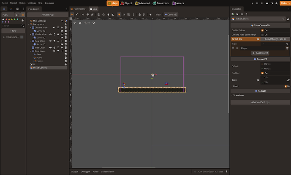The width and height of the screenshot is (291, 175).
Task: Toggle the Camera2D Enabled checkbox
Action: coord(262,73)
